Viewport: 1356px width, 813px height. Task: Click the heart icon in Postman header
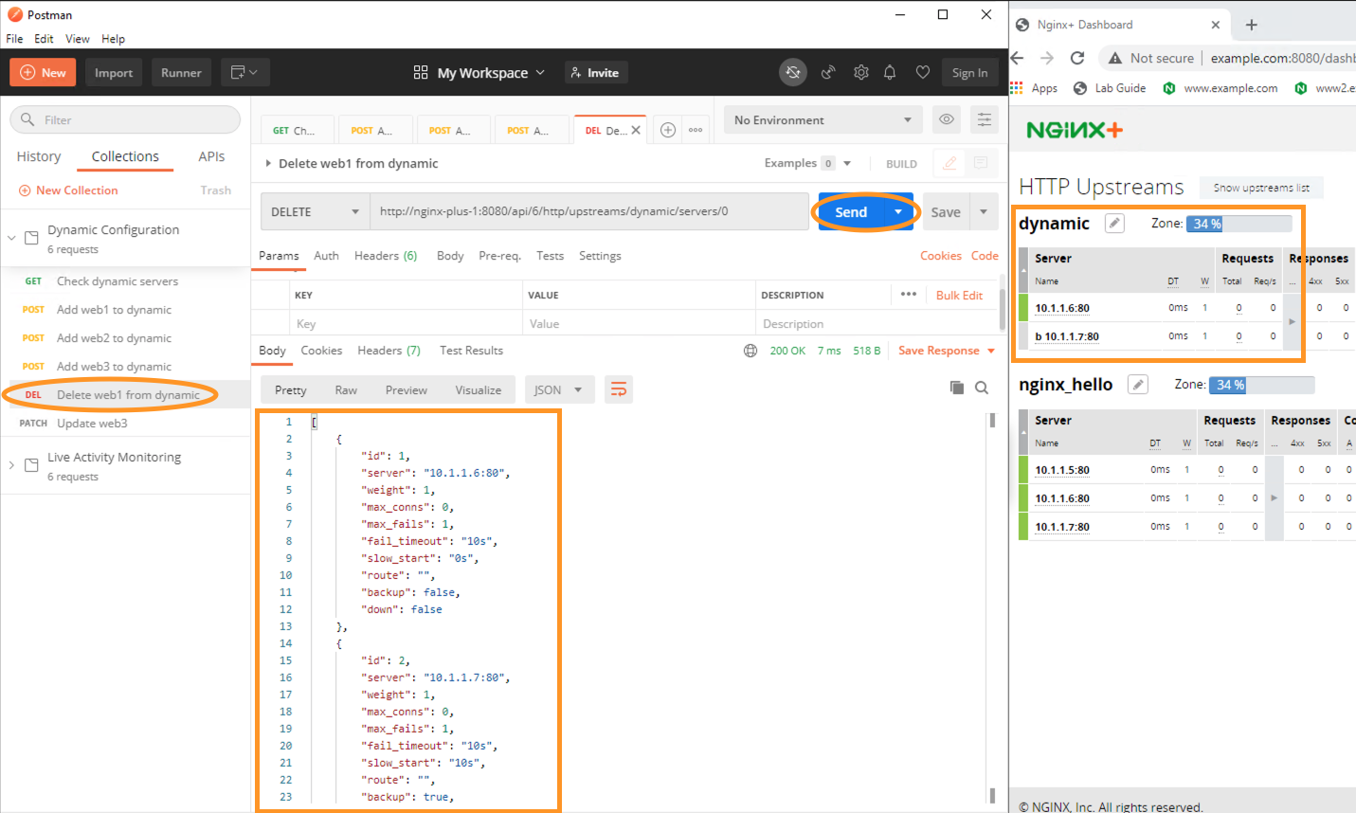pyautogui.click(x=922, y=72)
